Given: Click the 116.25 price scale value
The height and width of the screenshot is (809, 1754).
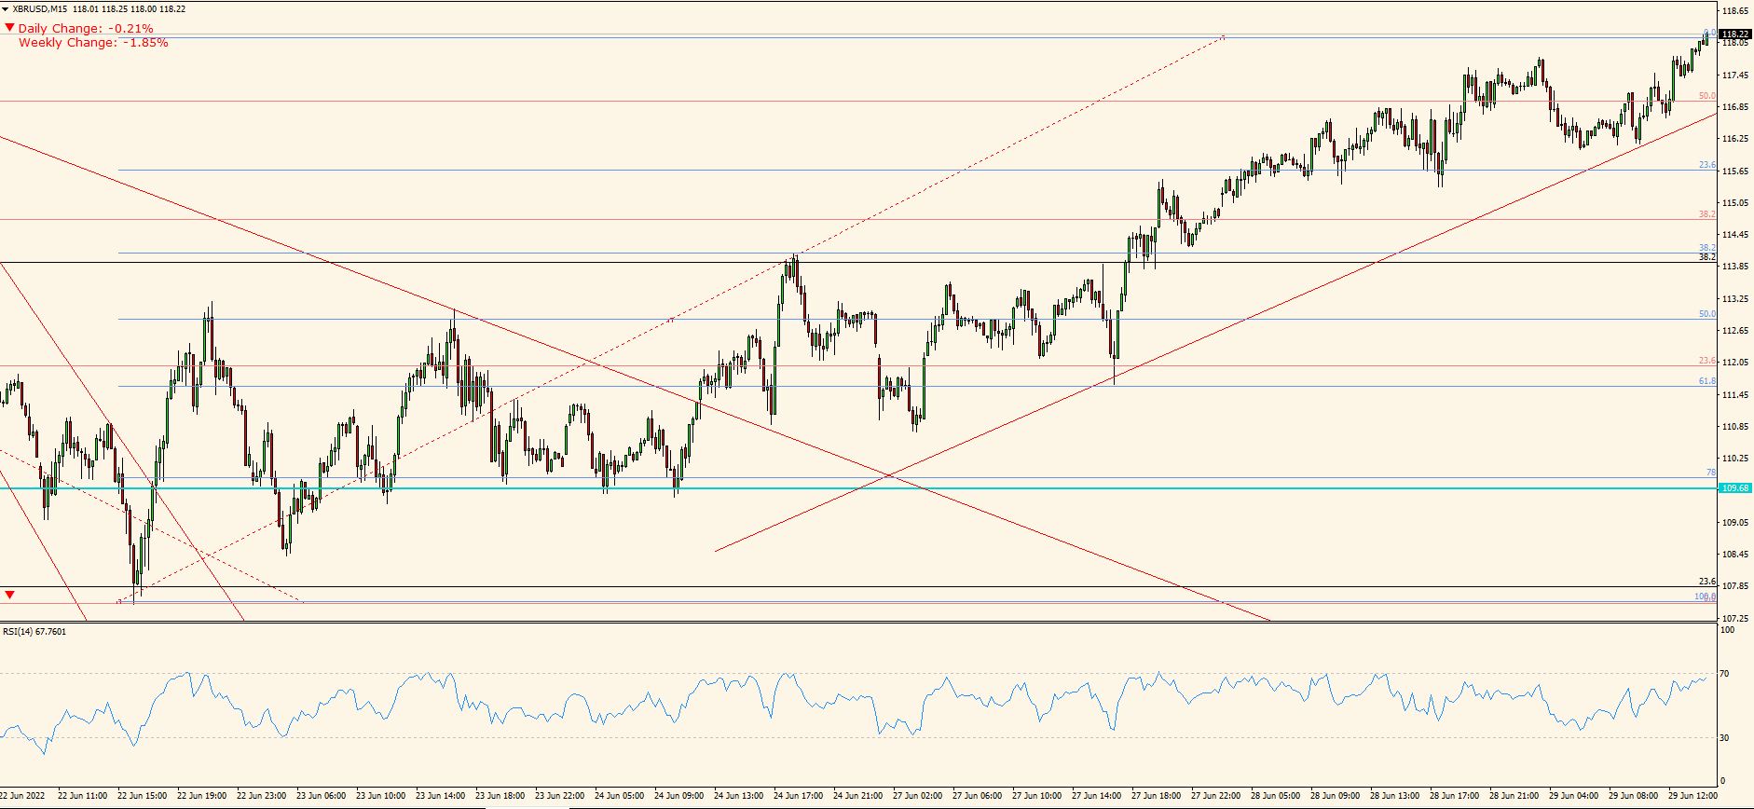Looking at the screenshot, I should (1734, 139).
